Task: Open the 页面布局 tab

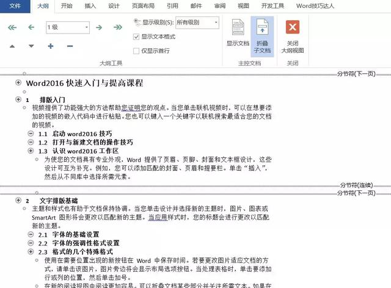Action: pos(143,6)
